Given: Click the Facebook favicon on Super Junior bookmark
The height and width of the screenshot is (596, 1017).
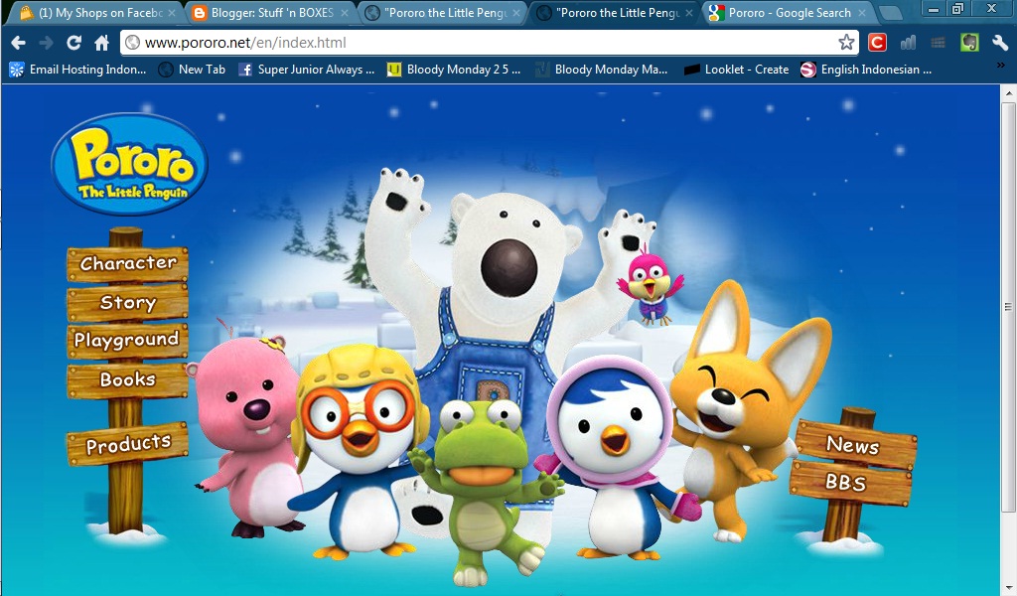Looking at the screenshot, I should [244, 71].
